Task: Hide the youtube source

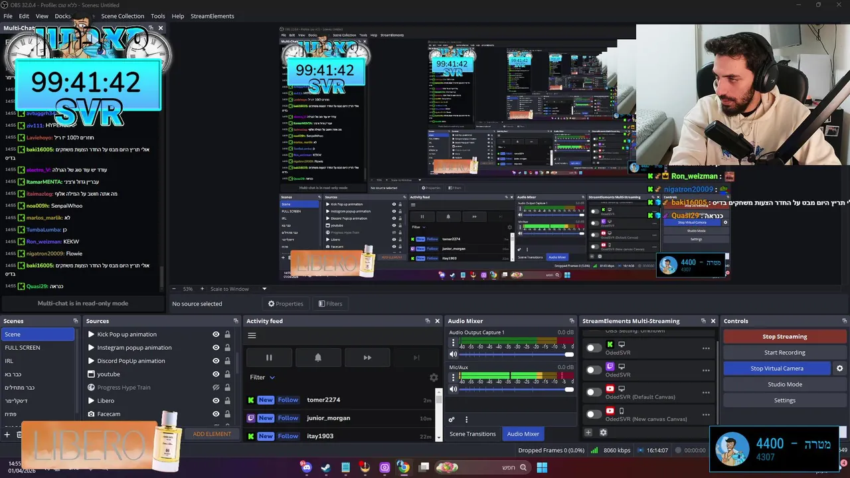Action: (x=216, y=374)
